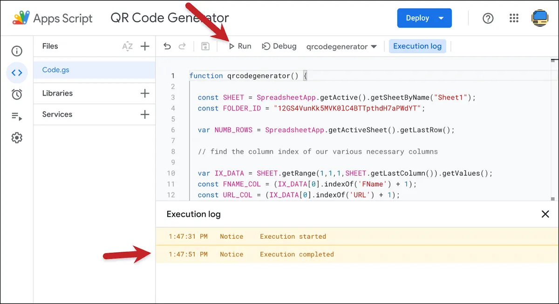Select the Code.gs file

(x=95, y=70)
